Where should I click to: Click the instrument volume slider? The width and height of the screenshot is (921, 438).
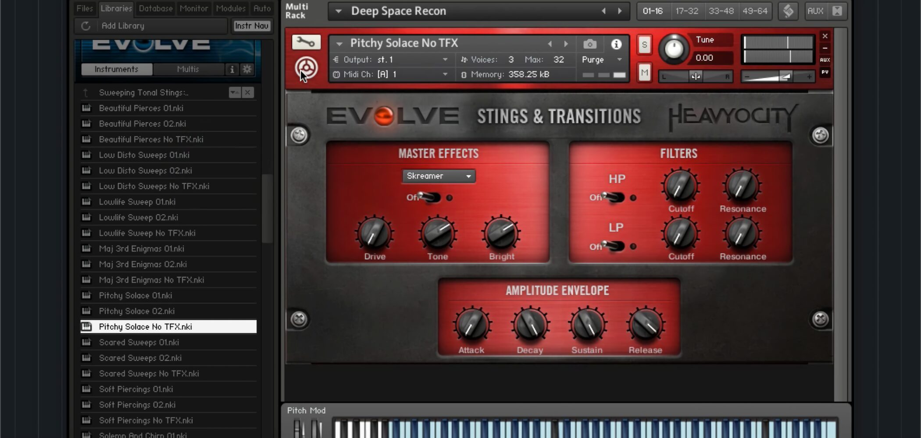point(778,77)
